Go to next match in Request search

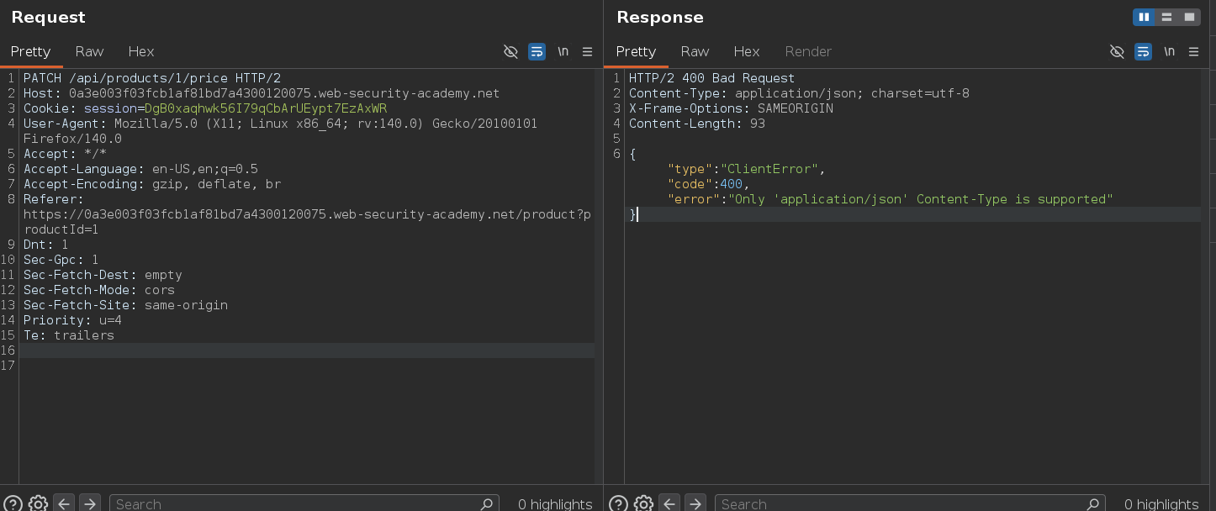[x=90, y=503]
